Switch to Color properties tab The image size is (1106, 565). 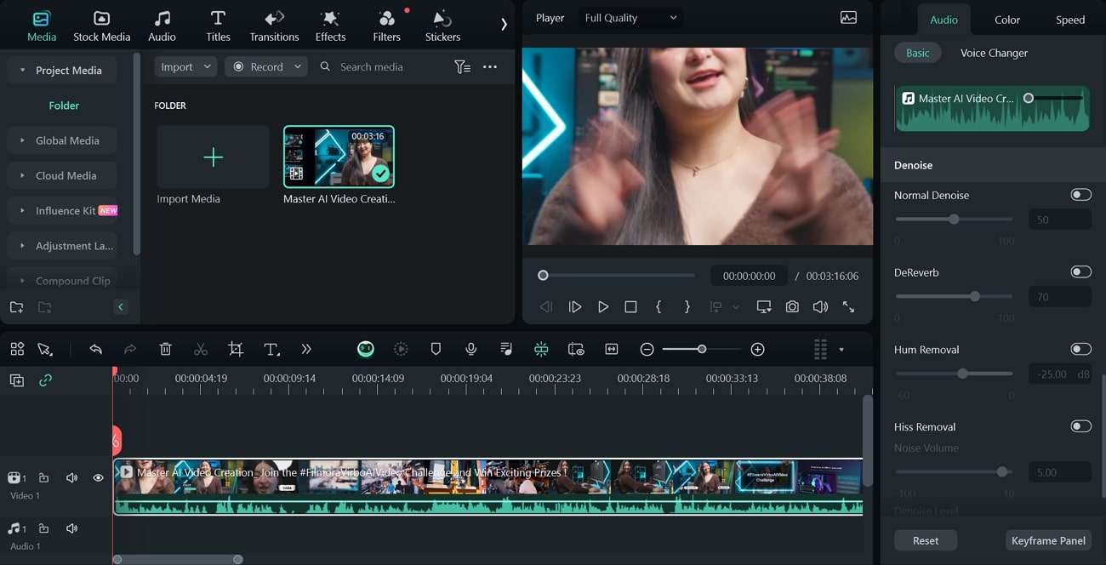tap(1007, 20)
